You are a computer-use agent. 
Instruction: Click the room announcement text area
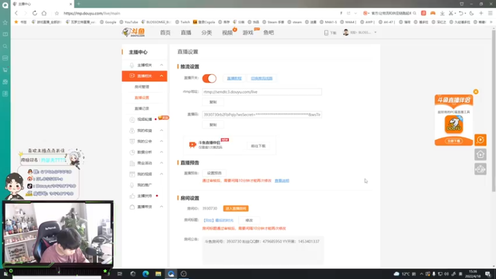(x=263, y=250)
